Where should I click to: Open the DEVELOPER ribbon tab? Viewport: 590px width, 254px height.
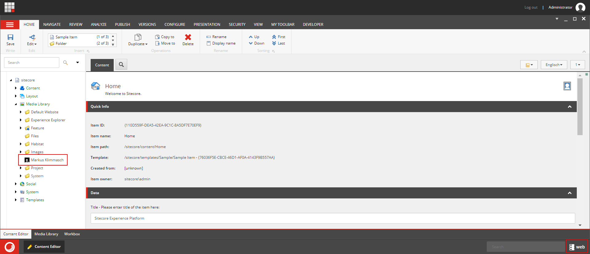coord(313,25)
